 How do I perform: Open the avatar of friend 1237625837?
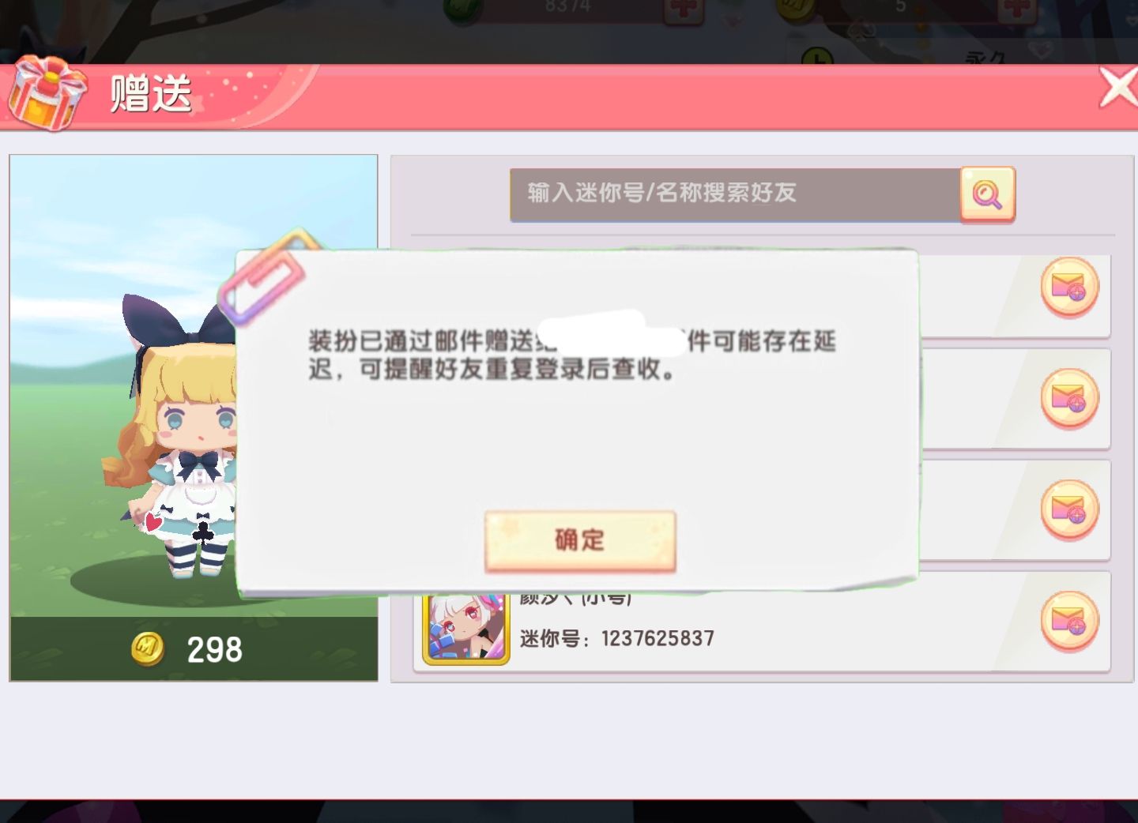[x=466, y=629]
